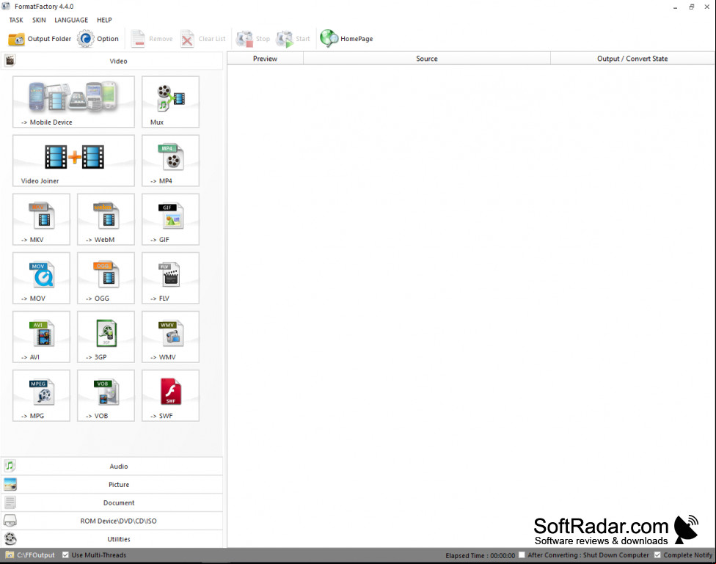Select the AVI conversion tile

coord(42,337)
